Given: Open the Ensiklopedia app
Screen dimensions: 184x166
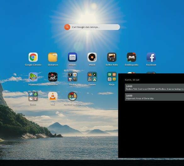Looking at the screenshot, I should click(131, 57).
